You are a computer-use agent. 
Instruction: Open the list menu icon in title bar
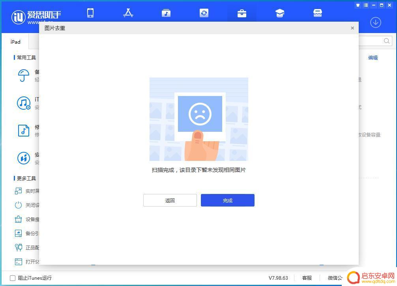(365, 5)
